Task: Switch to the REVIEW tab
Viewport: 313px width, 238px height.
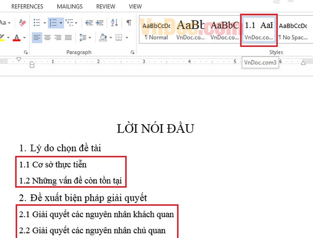Action: (106, 7)
